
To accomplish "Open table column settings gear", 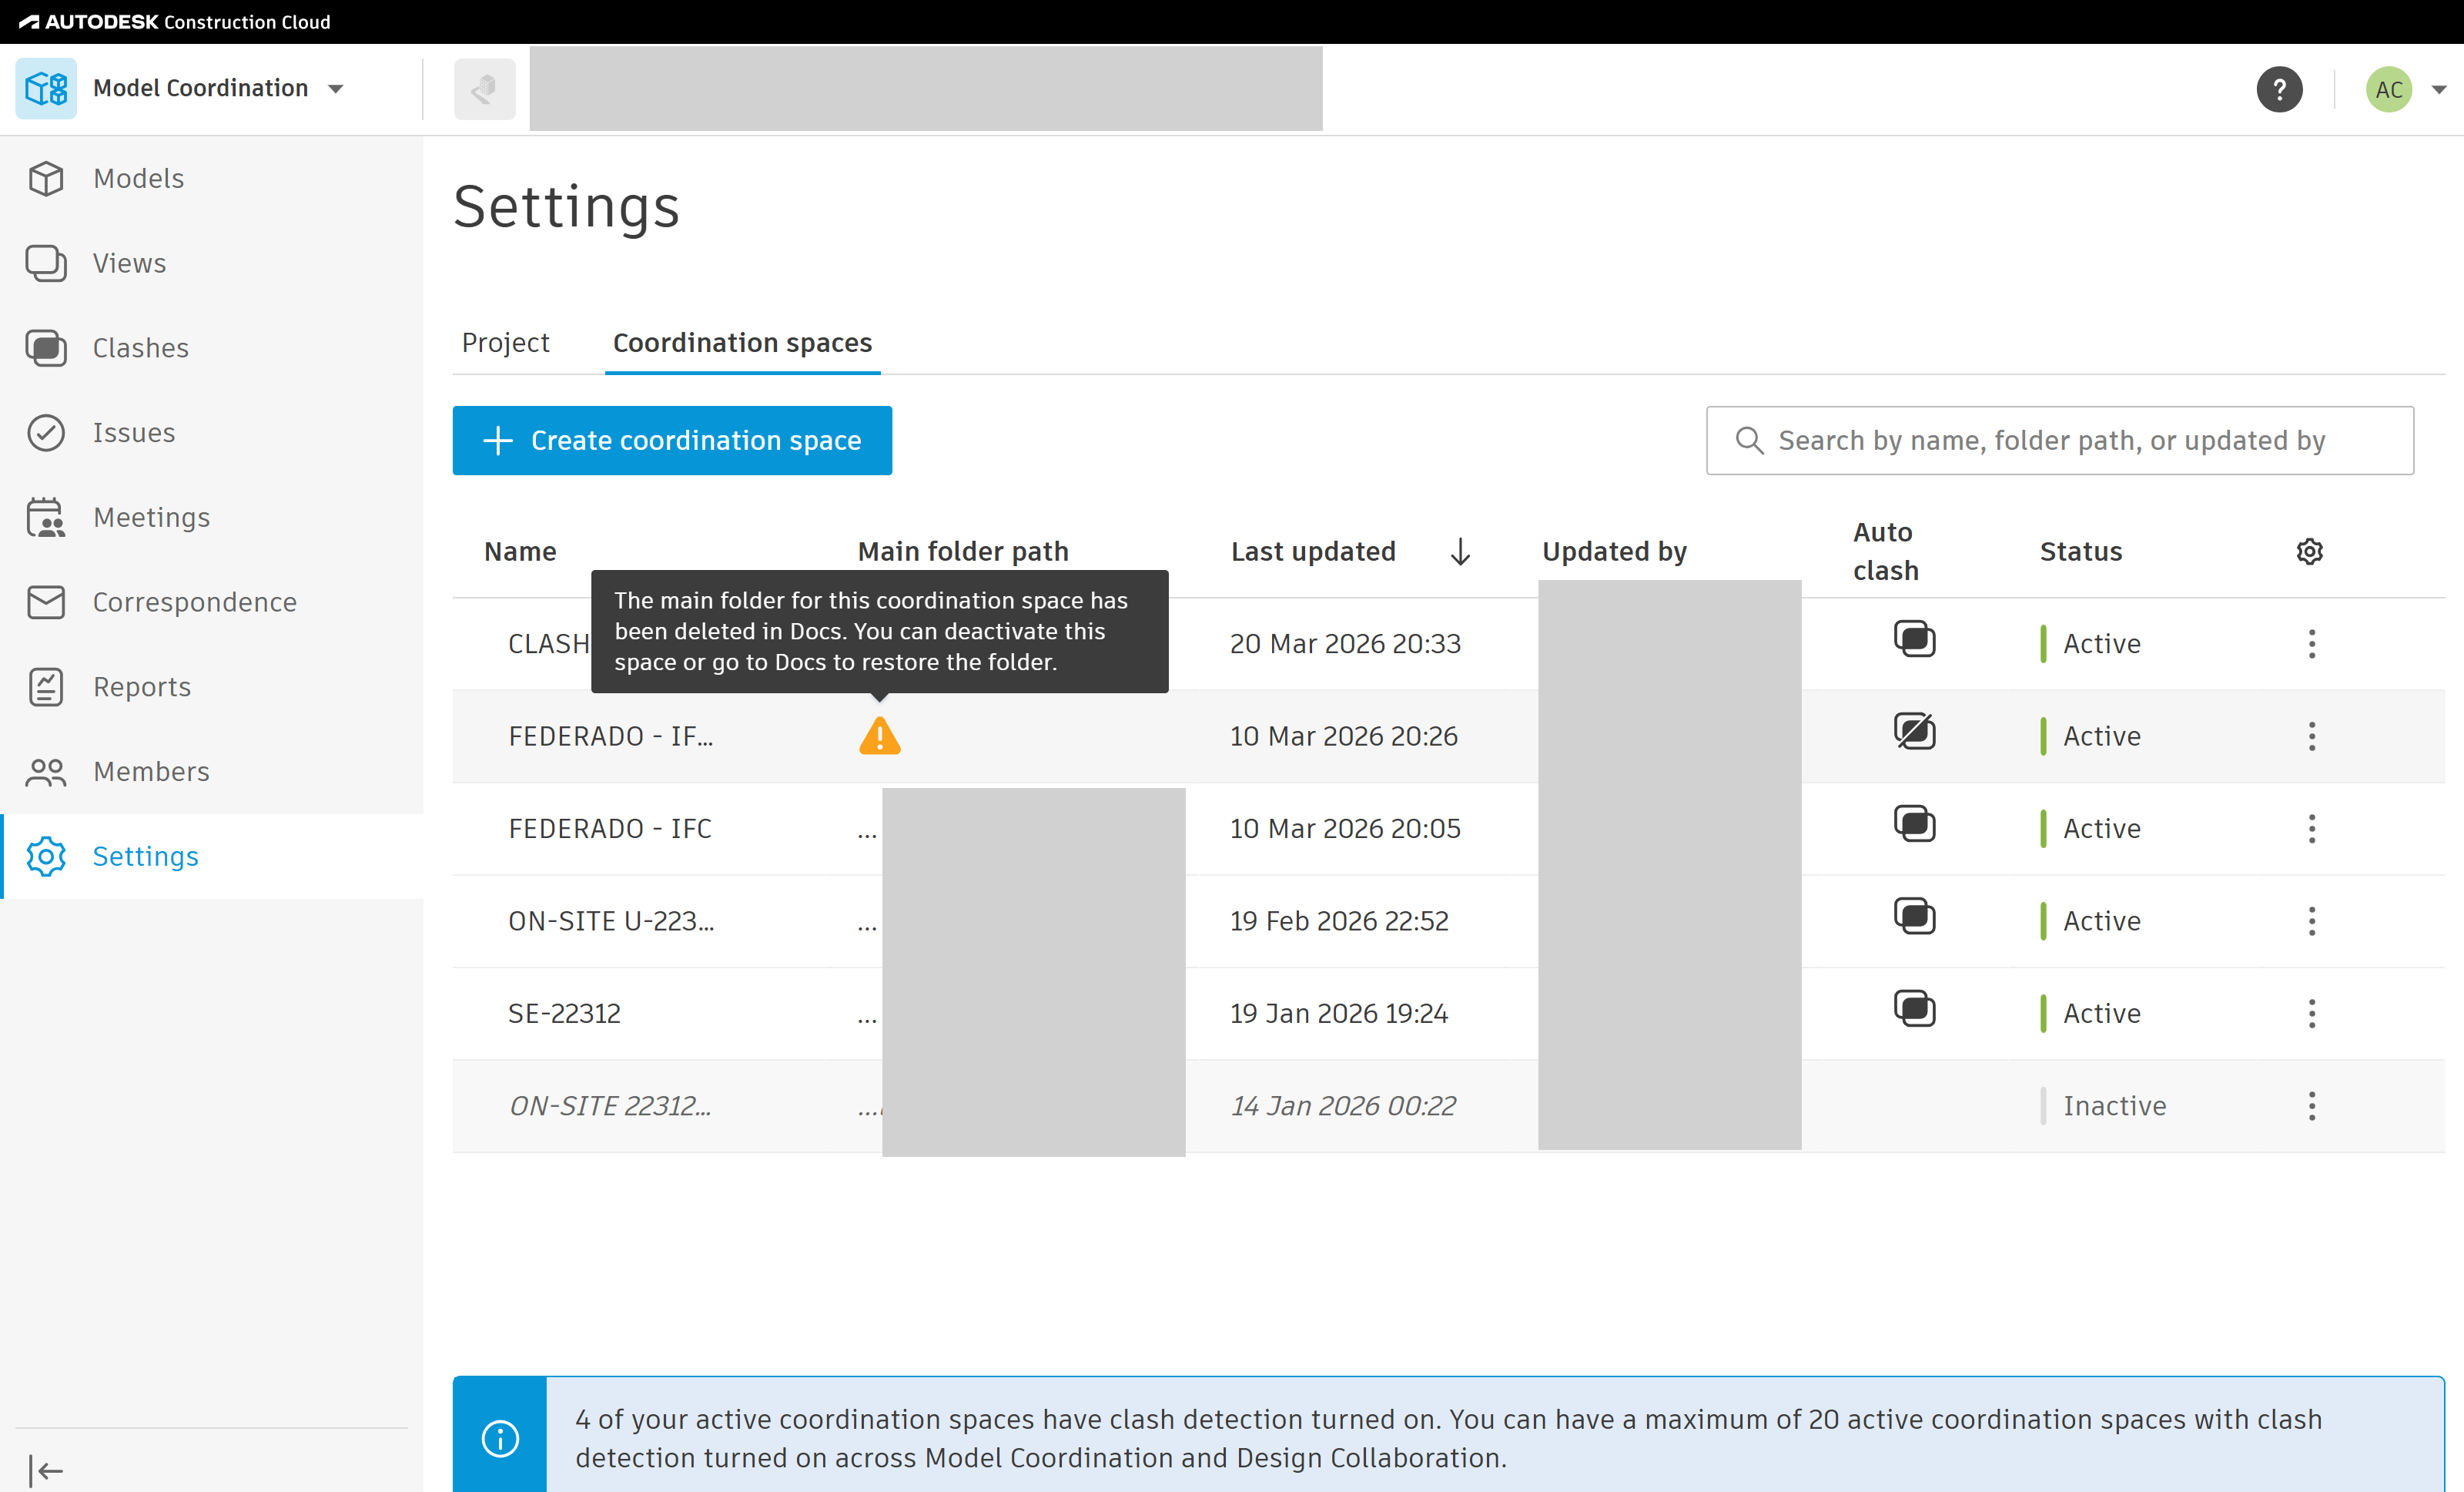I will (x=2309, y=552).
